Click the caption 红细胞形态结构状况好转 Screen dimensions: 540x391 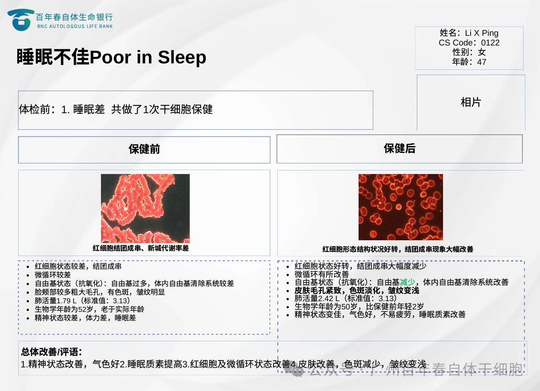coord(398,249)
